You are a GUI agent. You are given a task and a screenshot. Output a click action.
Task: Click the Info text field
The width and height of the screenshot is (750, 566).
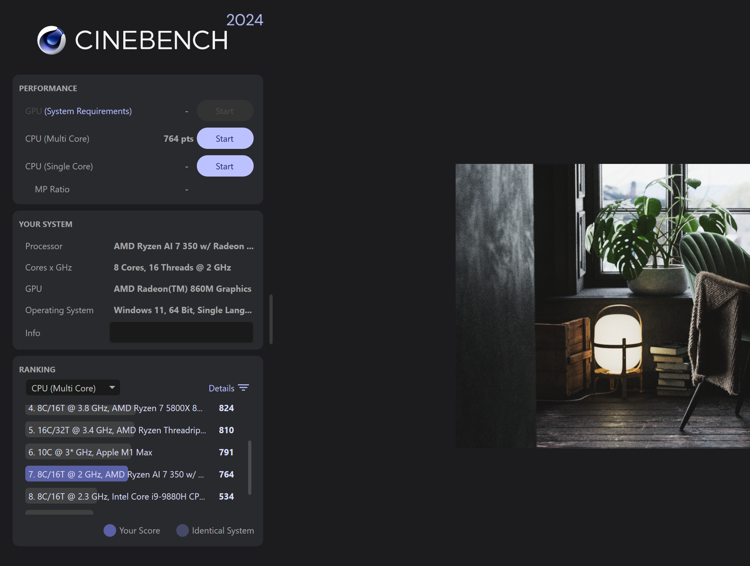(x=181, y=332)
